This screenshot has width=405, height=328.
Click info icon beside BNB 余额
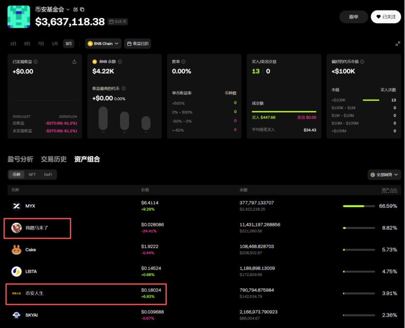coord(120,62)
